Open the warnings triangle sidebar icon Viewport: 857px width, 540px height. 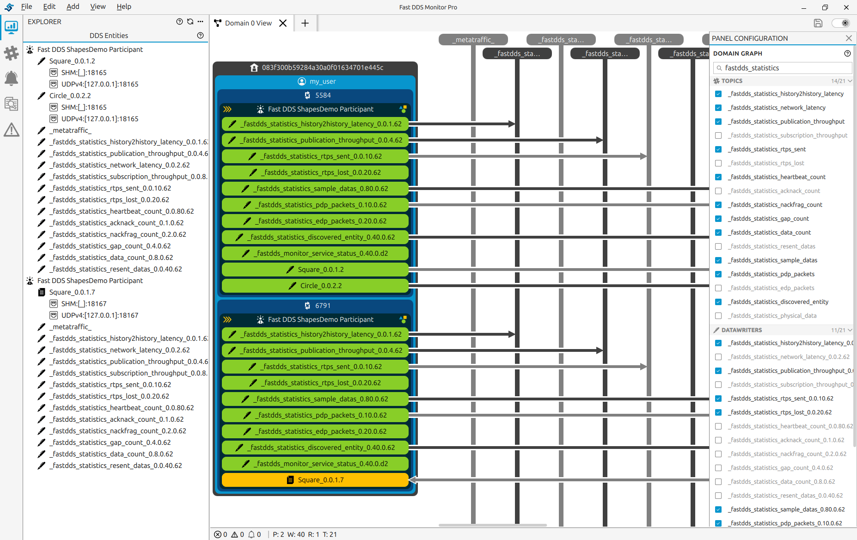[x=11, y=130]
